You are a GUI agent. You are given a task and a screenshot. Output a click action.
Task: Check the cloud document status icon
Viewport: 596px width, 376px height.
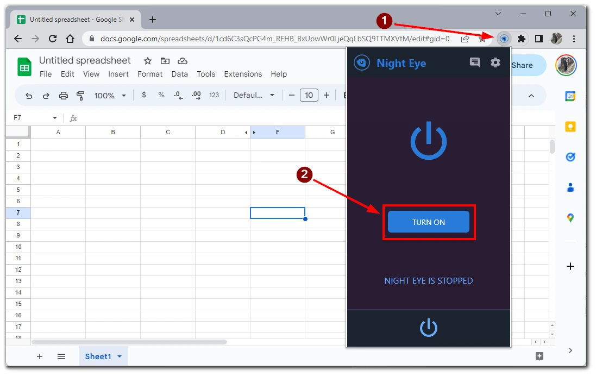click(x=183, y=61)
